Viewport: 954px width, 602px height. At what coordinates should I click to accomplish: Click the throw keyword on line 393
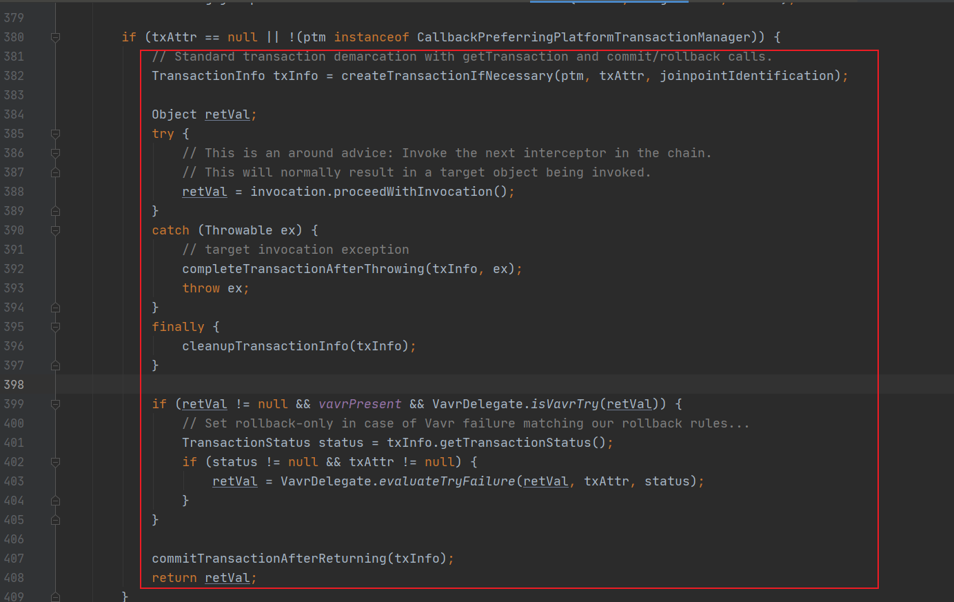(201, 288)
